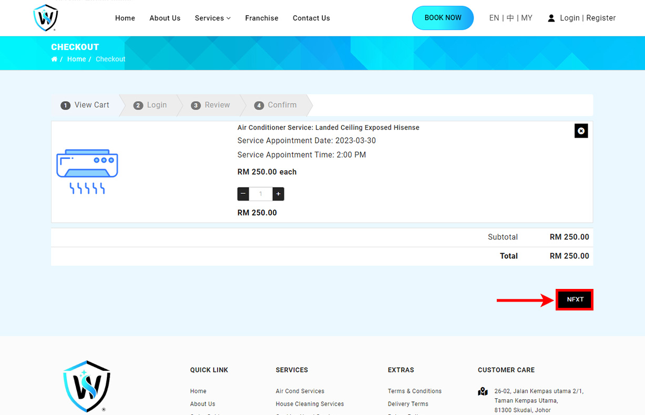Remove the air conditioner item from cart

(x=581, y=131)
